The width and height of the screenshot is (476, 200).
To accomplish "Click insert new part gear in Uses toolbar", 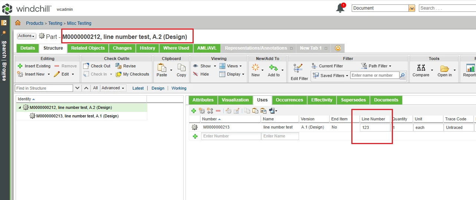I will (202, 111).
